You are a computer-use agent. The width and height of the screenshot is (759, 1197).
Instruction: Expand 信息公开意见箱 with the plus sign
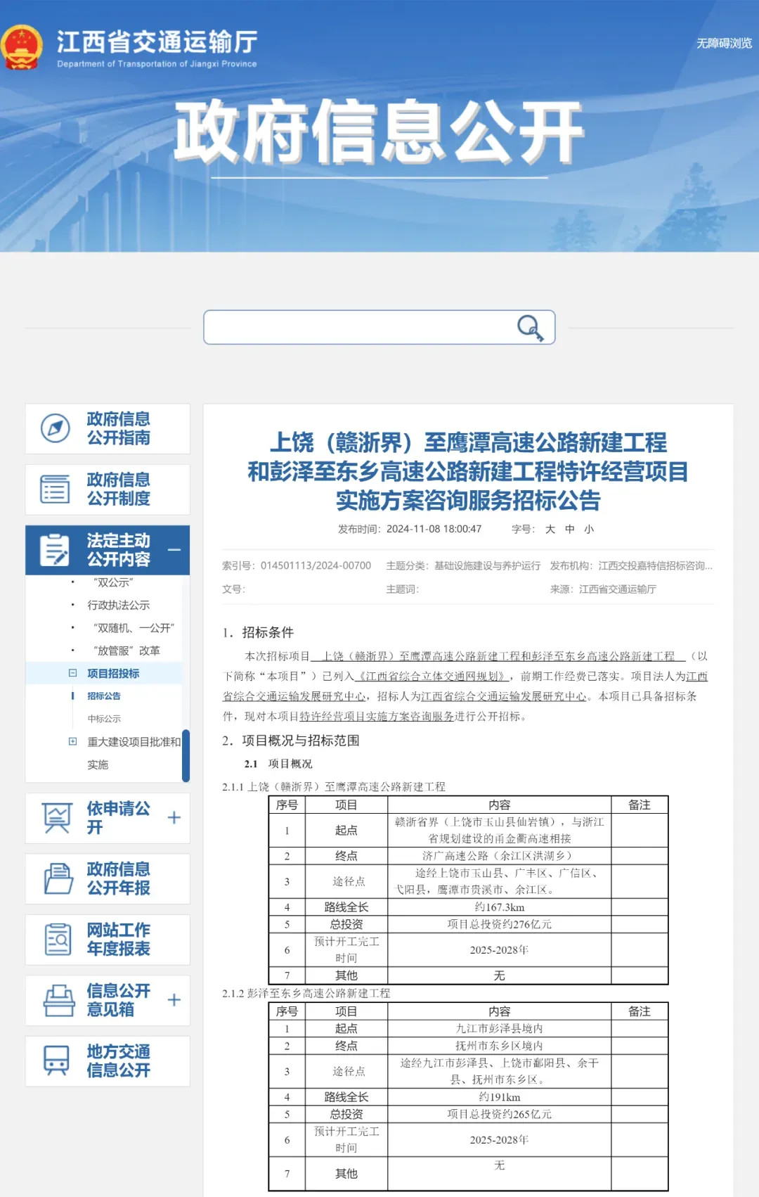coord(174,1000)
